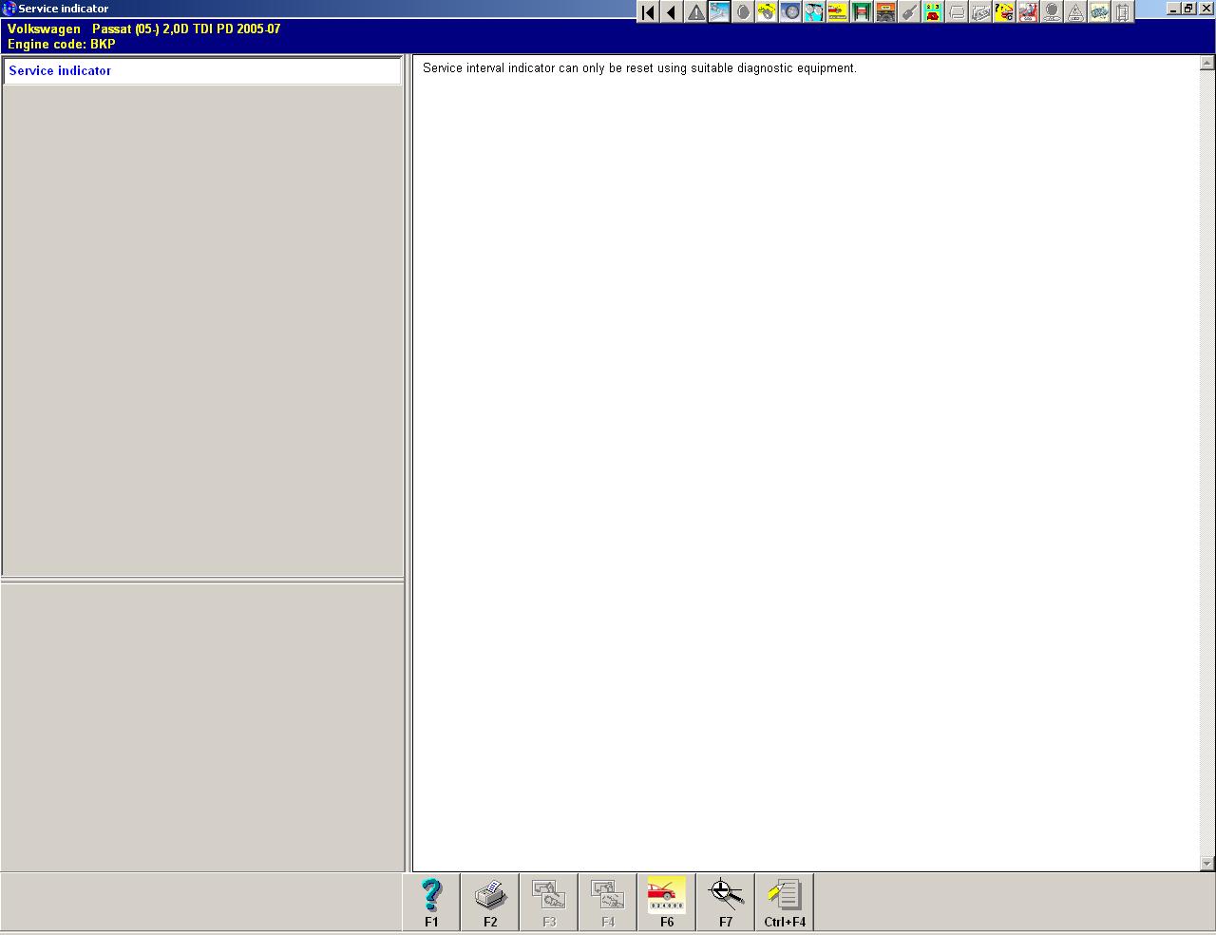
Task: Minimize the Service indicator window
Action: [x=1174, y=9]
